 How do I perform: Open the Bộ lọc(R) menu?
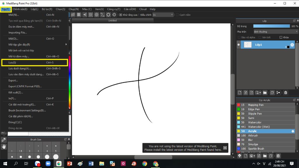(x=47, y=9)
